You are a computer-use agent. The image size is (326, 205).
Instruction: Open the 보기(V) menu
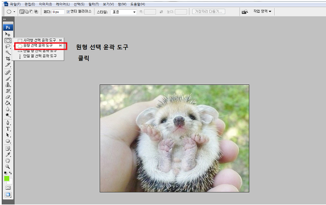tap(108, 4)
